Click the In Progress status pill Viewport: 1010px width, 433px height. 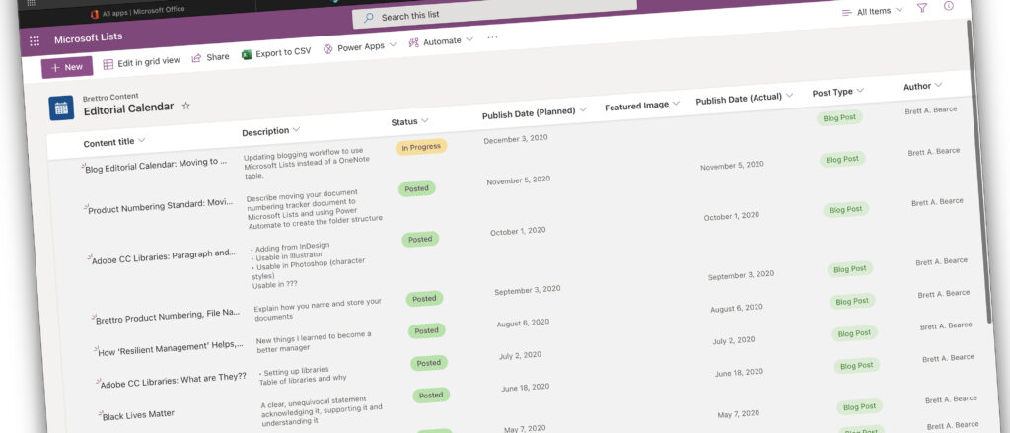421,147
